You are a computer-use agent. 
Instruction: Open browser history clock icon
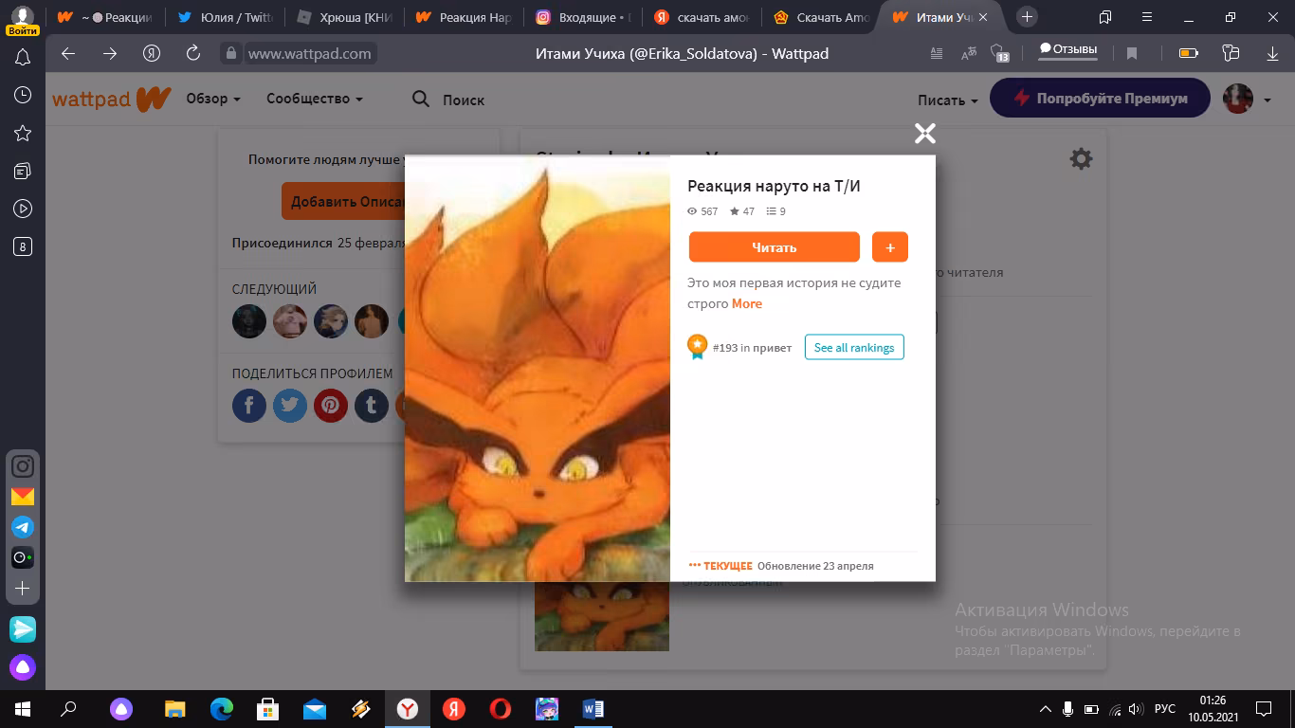point(23,95)
